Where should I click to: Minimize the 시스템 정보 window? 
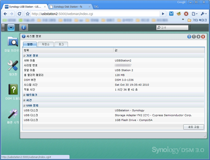pos(194,37)
